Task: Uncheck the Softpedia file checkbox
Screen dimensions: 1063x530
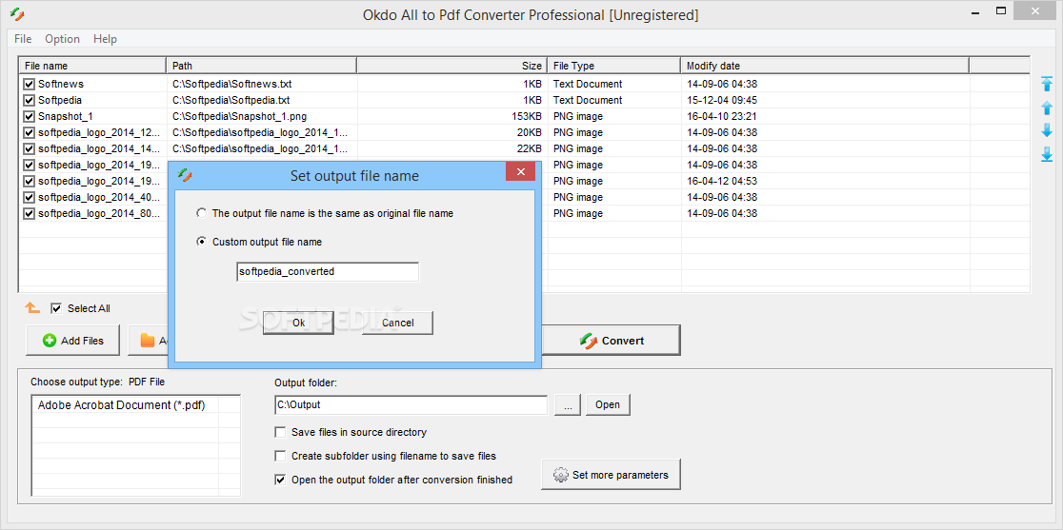Action: (x=30, y=100)
